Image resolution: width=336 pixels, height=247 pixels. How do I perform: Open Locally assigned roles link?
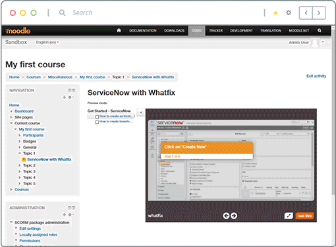(x=38, y=234)
